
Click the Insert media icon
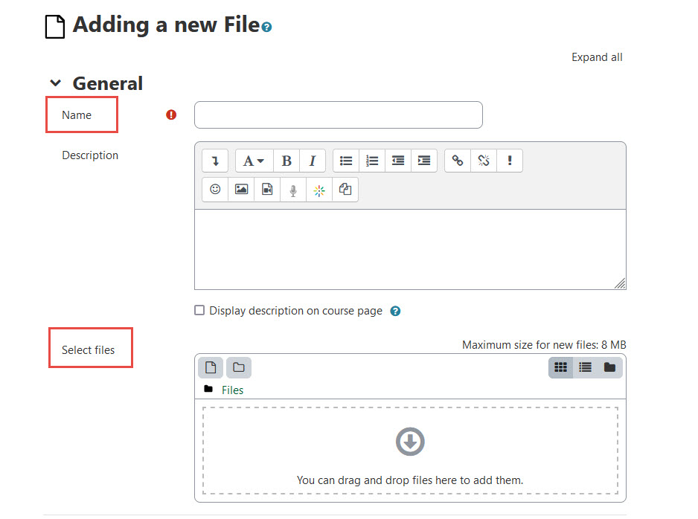point(266,189)
